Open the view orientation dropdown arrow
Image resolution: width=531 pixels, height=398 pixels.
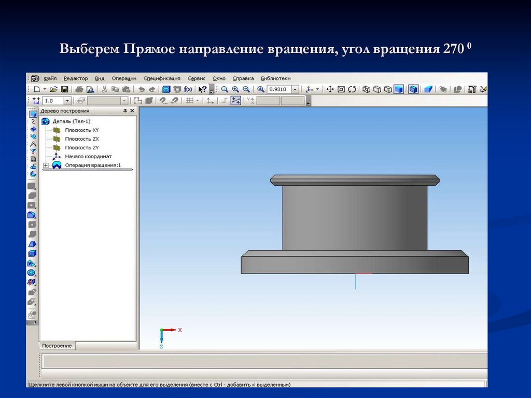[x=317, y=89]
